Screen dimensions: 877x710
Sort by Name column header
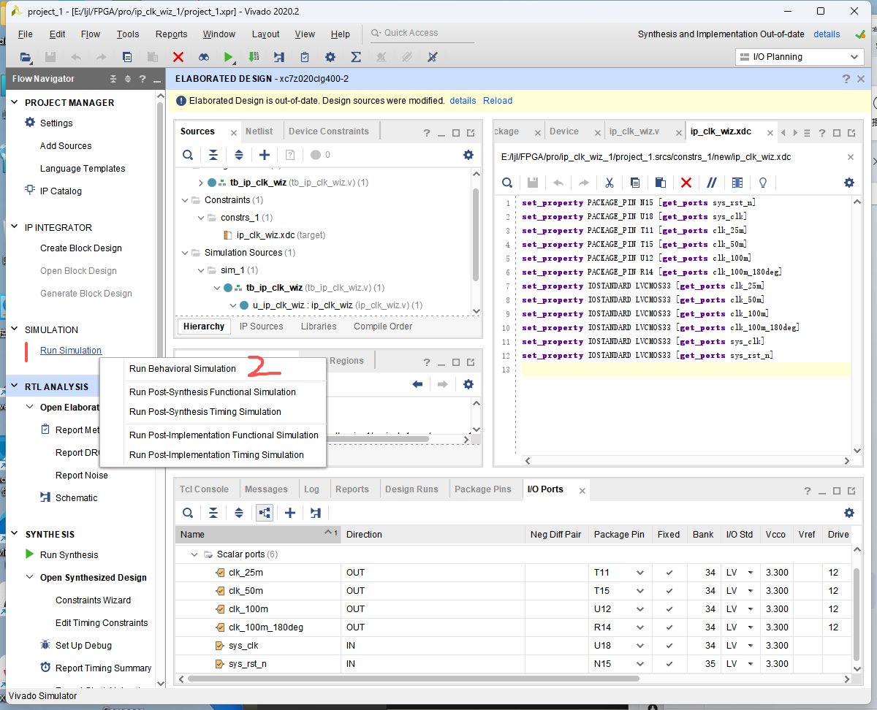pyautogui.click(x=258, y=535)
